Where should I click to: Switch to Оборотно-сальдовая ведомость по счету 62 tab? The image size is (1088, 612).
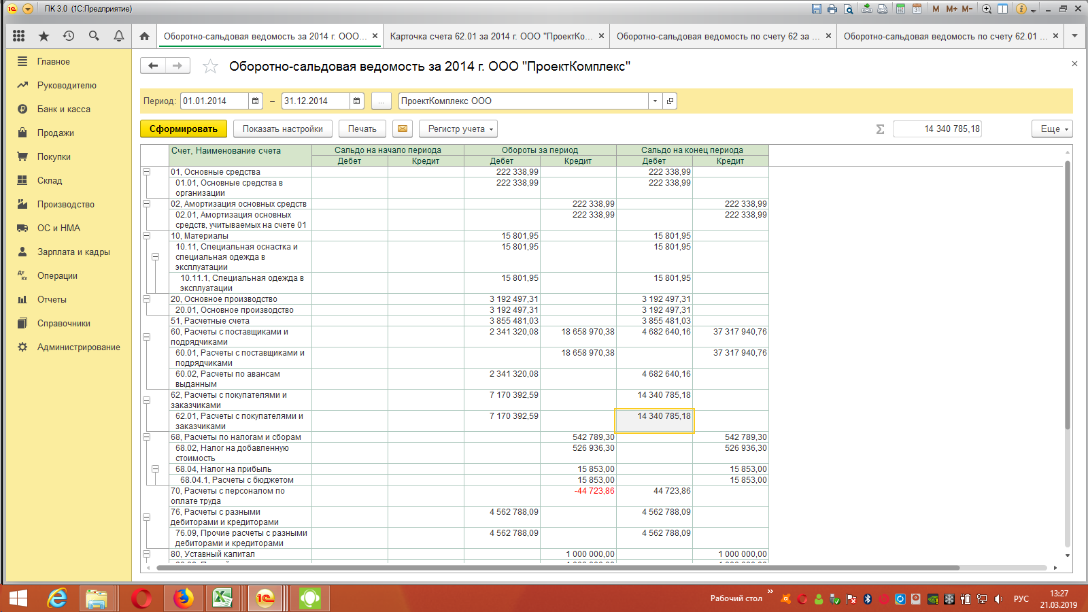click(x=717, y=36)
